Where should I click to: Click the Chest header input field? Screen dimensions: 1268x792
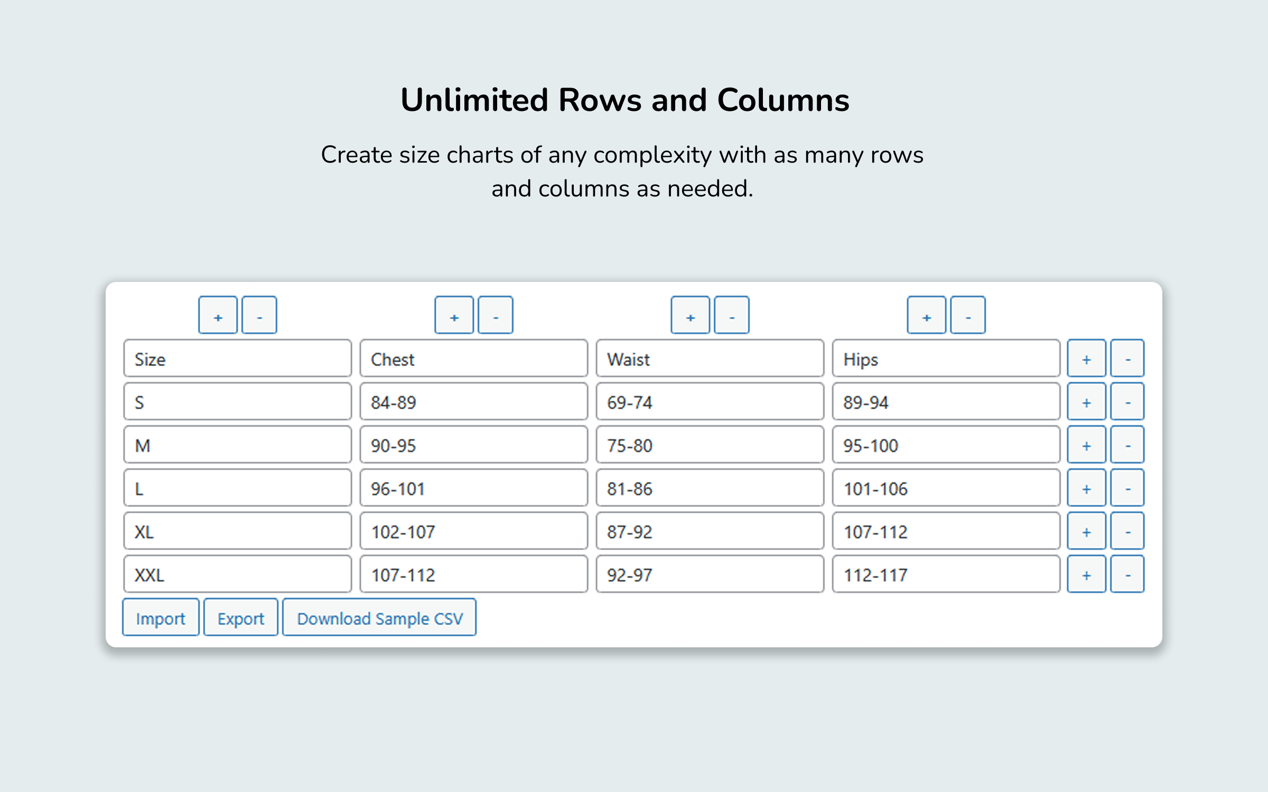pyautogui.click(x=474, y=359)
